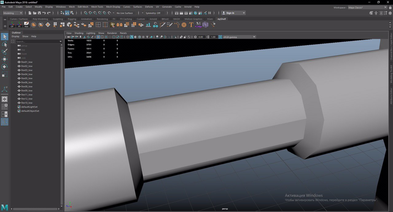Activate the Rotate tool in the toolbox
The height and width of the screenshot is (212, 393).
click(5, 66)
